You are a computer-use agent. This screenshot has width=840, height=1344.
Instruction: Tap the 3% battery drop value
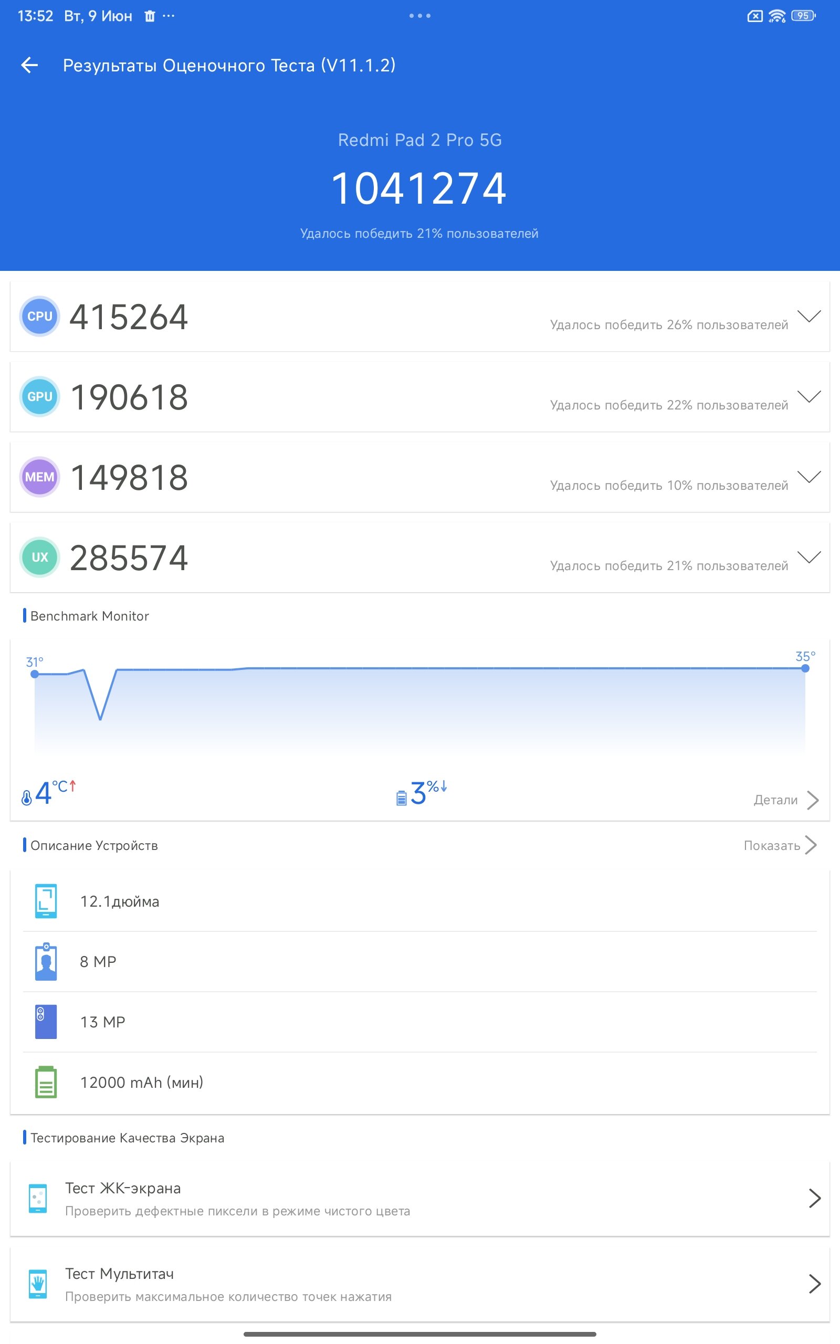pyautogui.click(x=428, y=793)
